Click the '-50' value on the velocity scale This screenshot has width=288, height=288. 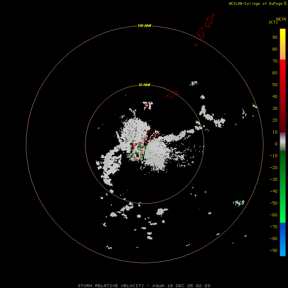point(274,203)
